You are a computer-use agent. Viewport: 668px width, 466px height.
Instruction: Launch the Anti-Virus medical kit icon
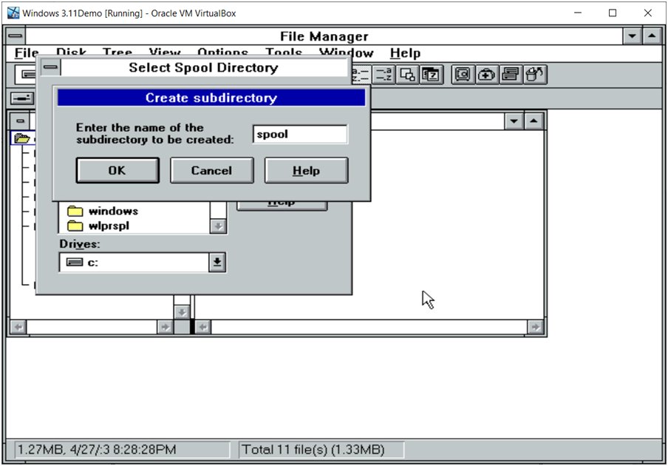click(x=486, y=75)
